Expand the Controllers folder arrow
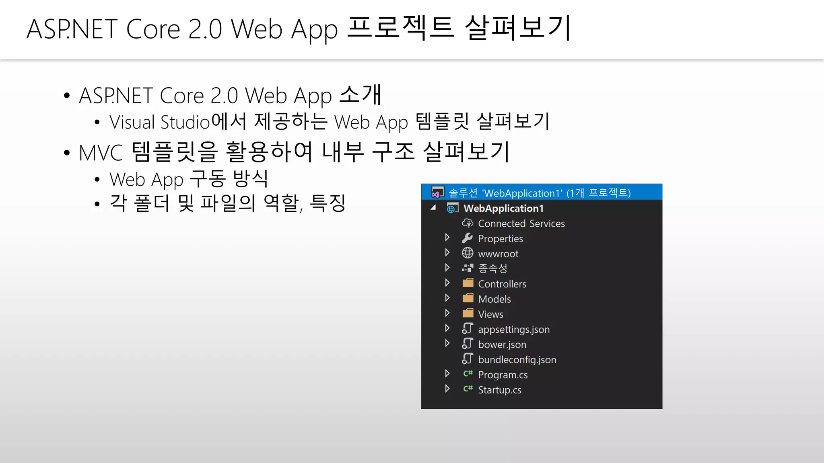 (447, 283)
